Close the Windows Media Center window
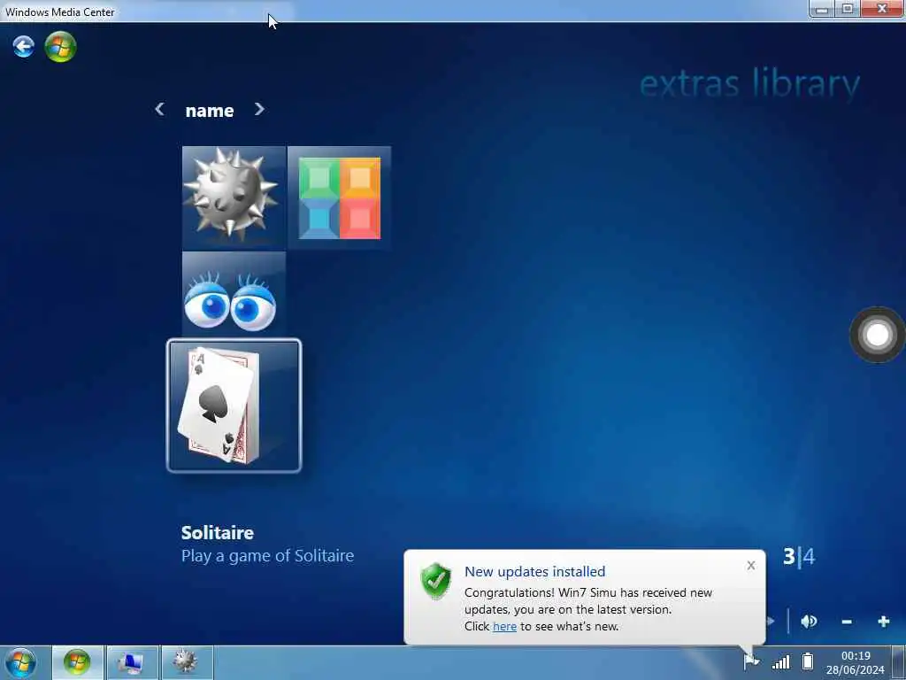Viewport: 906px width, 680px height. tap(882, 9)
